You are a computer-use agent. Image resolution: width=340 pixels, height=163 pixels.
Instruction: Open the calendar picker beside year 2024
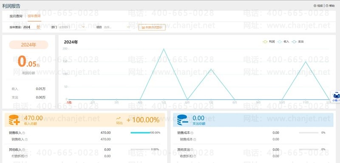pyautogui.click(x=38, y=27)
